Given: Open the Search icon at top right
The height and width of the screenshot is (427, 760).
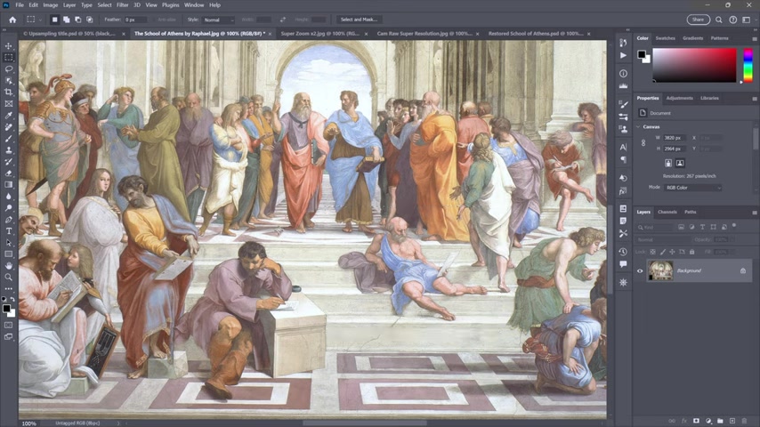Looking at the screenshot, I should (x=719, y=20).
